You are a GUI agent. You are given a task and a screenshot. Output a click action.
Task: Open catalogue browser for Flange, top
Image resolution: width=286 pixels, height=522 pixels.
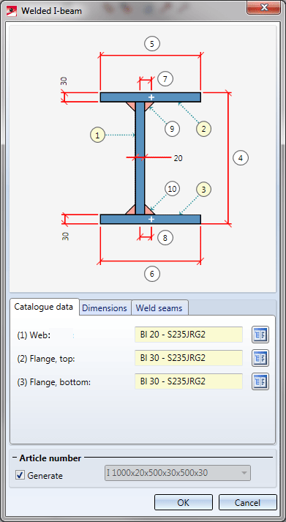point(260,358)
